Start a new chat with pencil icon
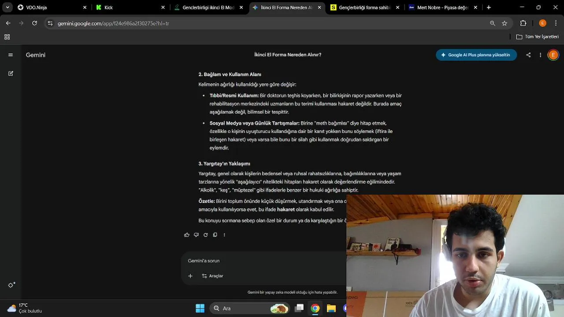564x317 pixels. click(x=11, y=74)
